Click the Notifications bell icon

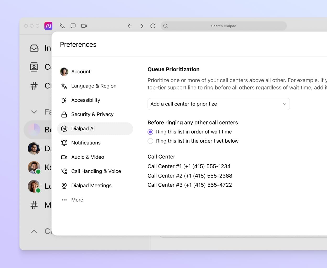pyautogui.click(x=64, y=143)
